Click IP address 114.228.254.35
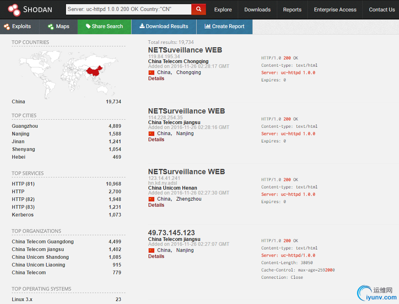The width and height of the screenshot is (399, 304). tap(165, 118)
